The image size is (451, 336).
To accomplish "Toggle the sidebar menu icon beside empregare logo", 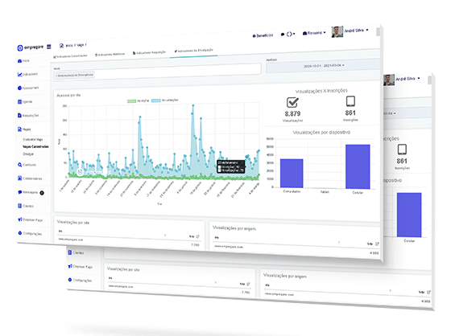I will pos(49,47).
